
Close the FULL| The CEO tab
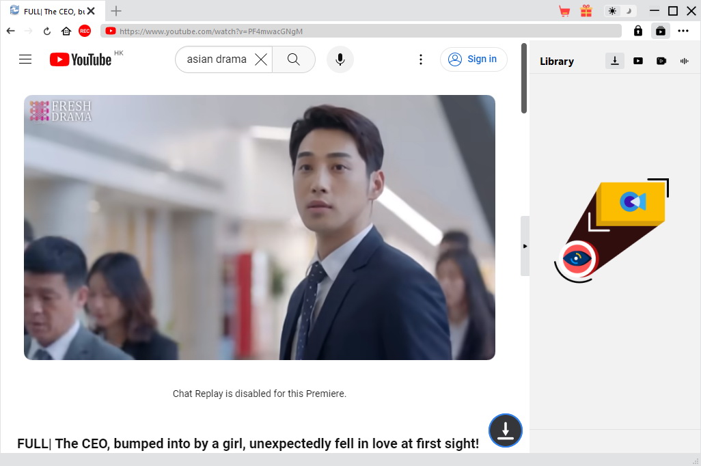click(91, 11)
